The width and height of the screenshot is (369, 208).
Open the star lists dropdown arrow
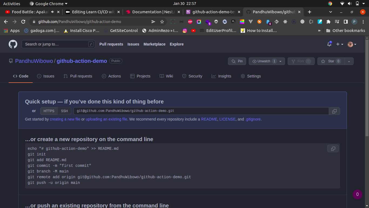(x=349, y=61)
